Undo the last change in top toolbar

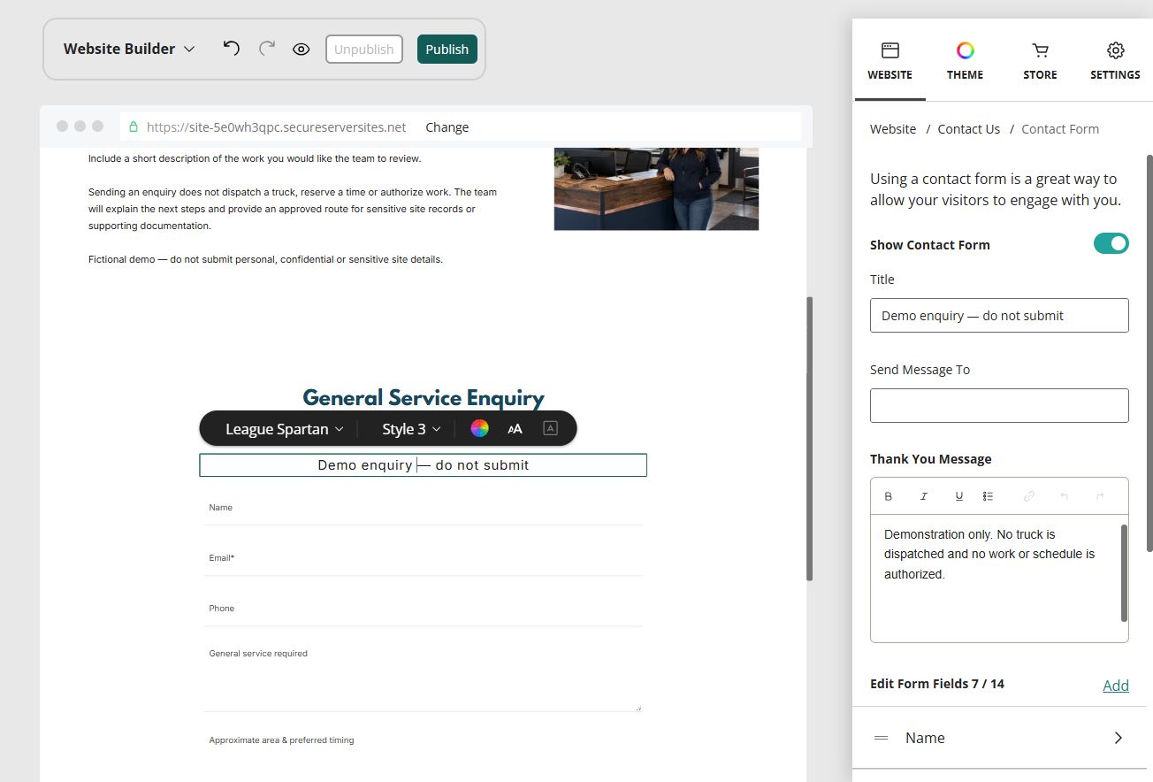(232, 49)
